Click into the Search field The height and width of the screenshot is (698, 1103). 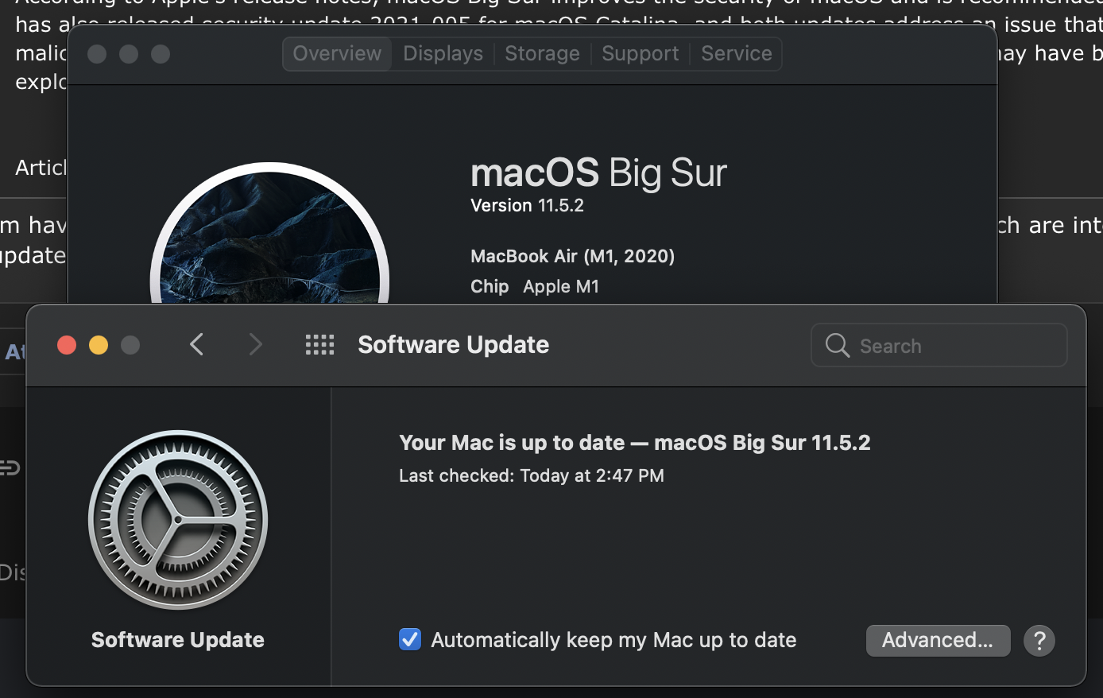click(x=939, y=345)
